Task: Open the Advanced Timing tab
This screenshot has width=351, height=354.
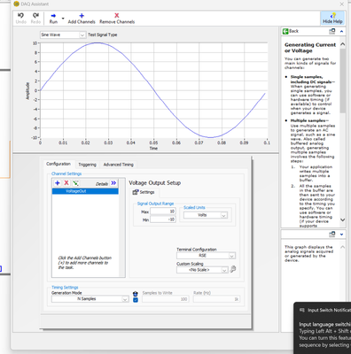Action: [x=118, y=165]
